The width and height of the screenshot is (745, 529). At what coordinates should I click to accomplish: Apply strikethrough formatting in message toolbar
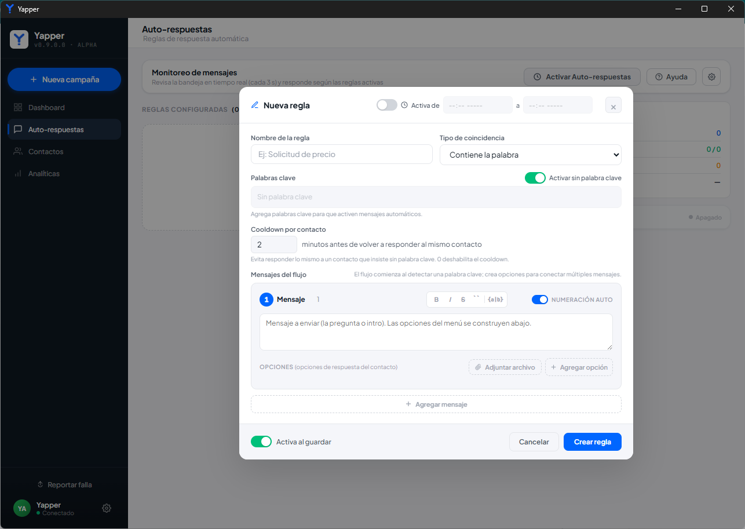463,300
